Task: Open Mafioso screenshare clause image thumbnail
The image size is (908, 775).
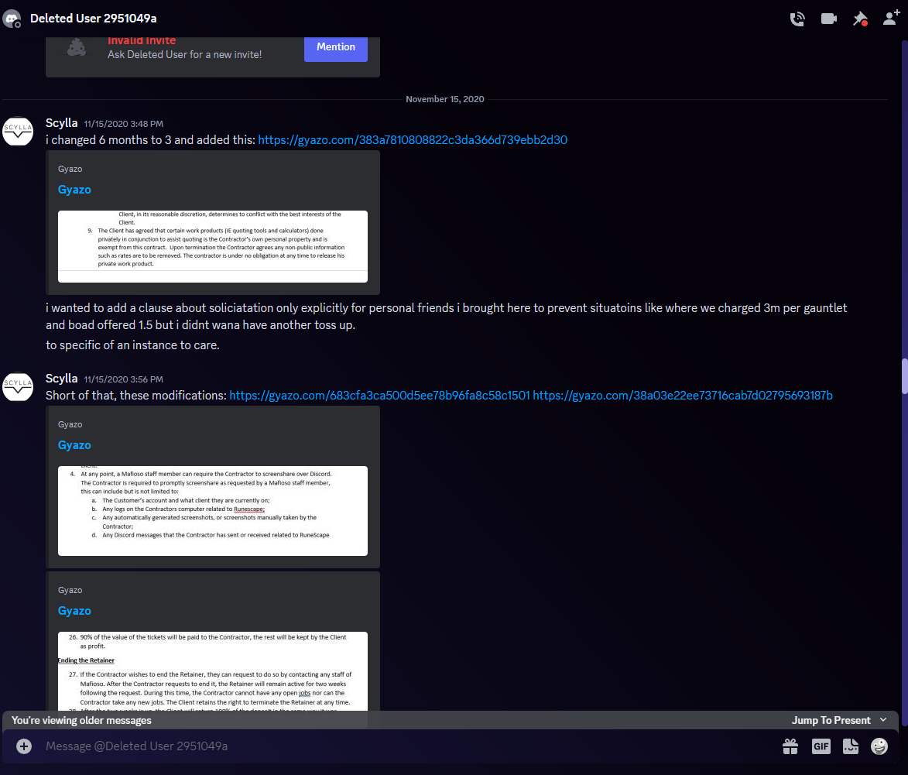Action: (213, 511)
